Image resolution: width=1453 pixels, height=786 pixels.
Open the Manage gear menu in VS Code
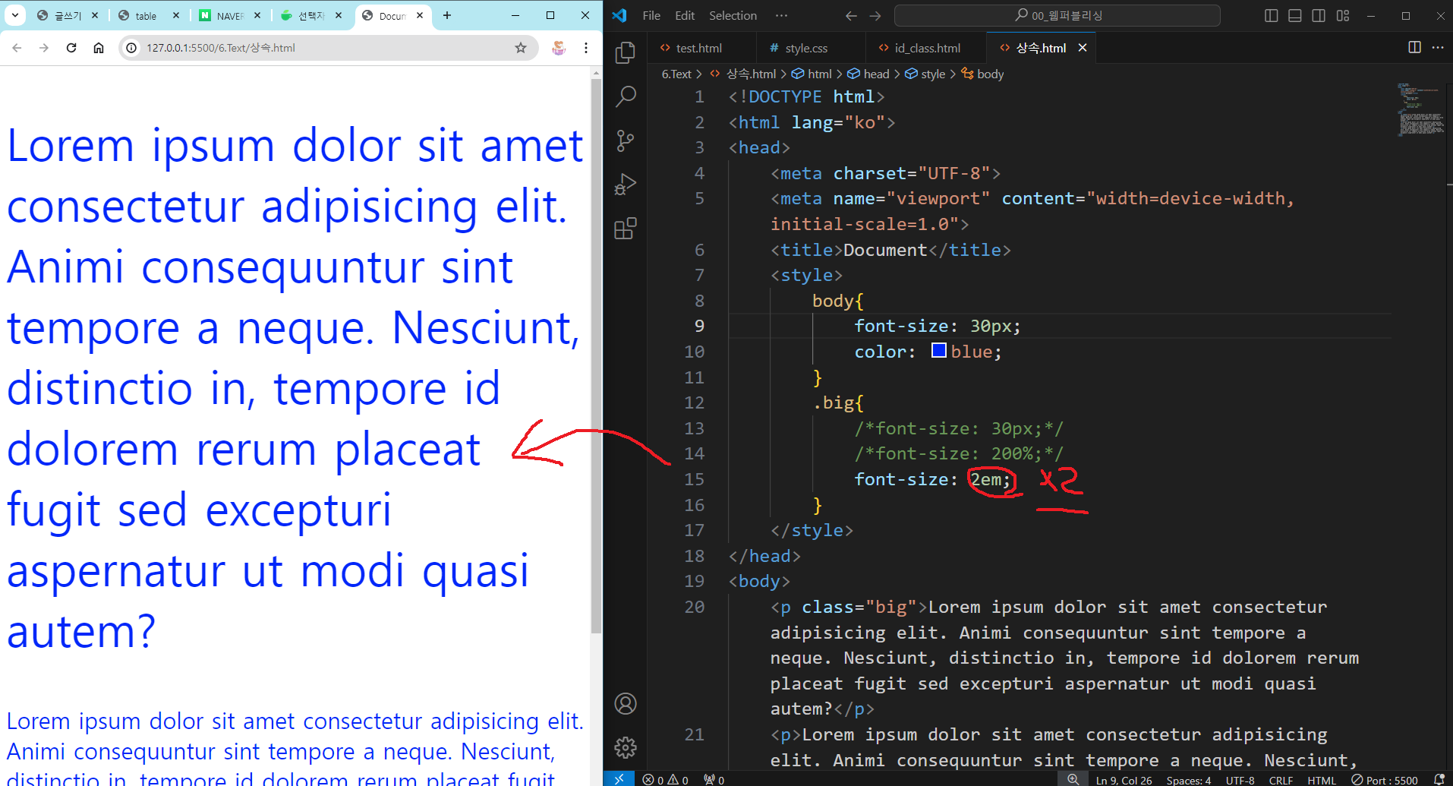click(x=626, y=747)
